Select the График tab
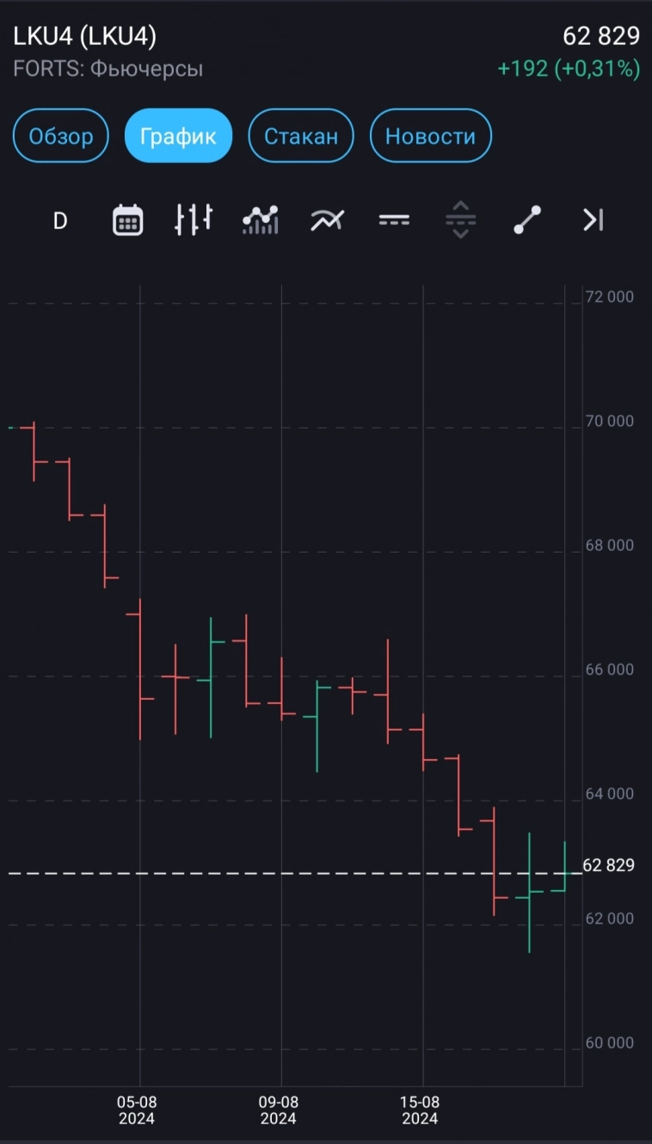The height and width of the screenshot is (1144, 652). point(178,136)
